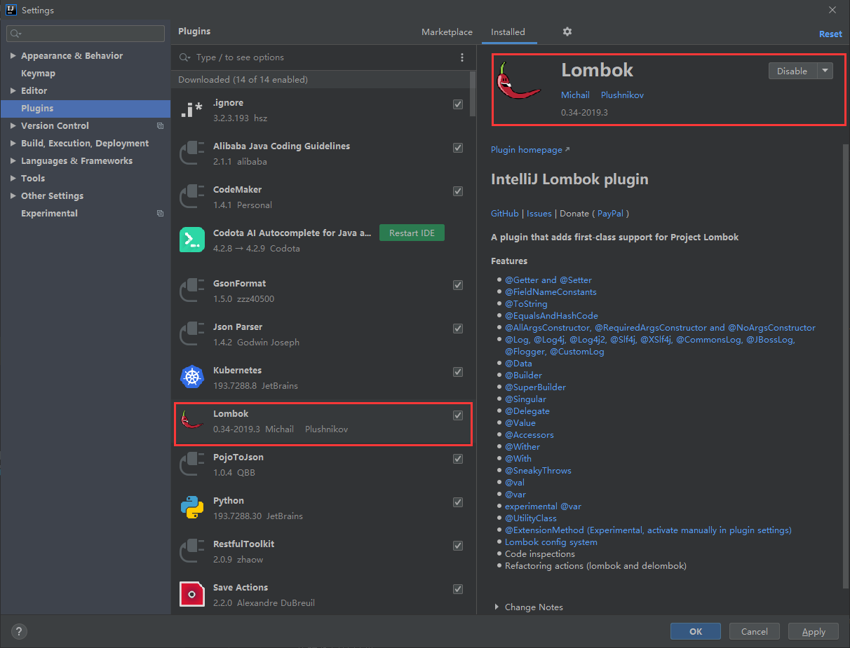
Task: Toggle the Json Parser plugin checkbox
Action: tap(458, 329)
